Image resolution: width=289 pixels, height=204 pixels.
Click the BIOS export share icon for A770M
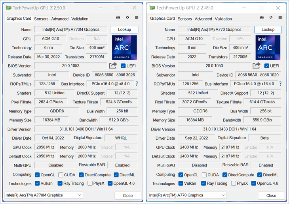click(x=113, y=66)
